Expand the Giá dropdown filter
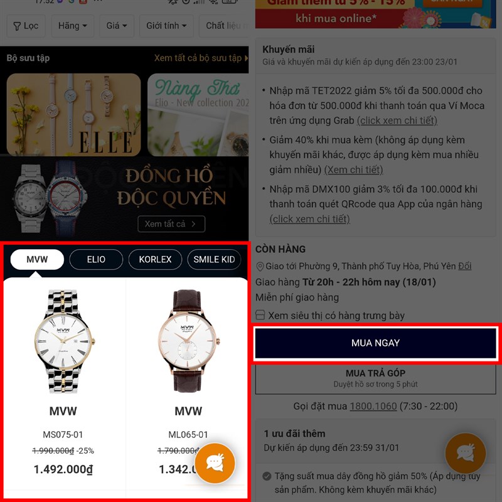Screen dimensions: 502x502 pos(117,26)
